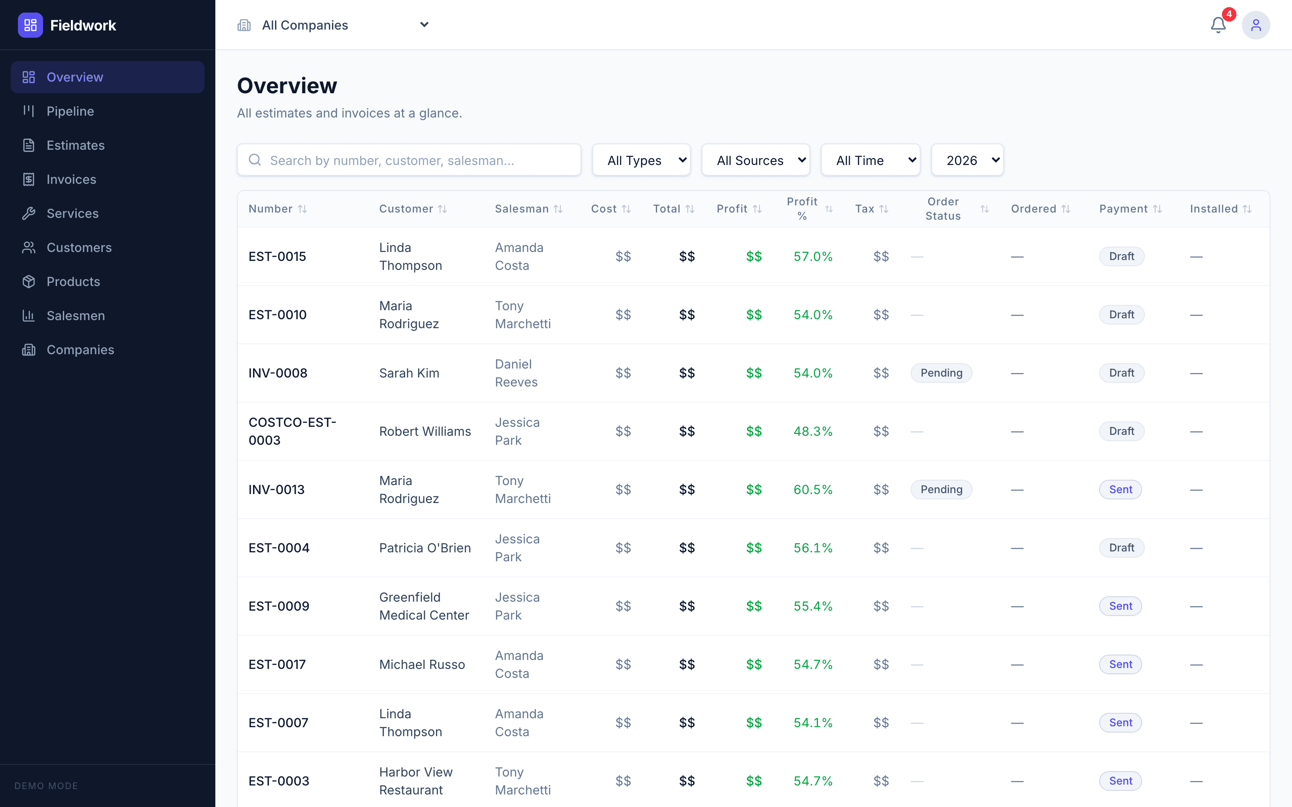Image resolution: width=1292 pixels, height=807 pixels.
Task: Click the 57.0% profit percentage value
Action: [812, 256]
